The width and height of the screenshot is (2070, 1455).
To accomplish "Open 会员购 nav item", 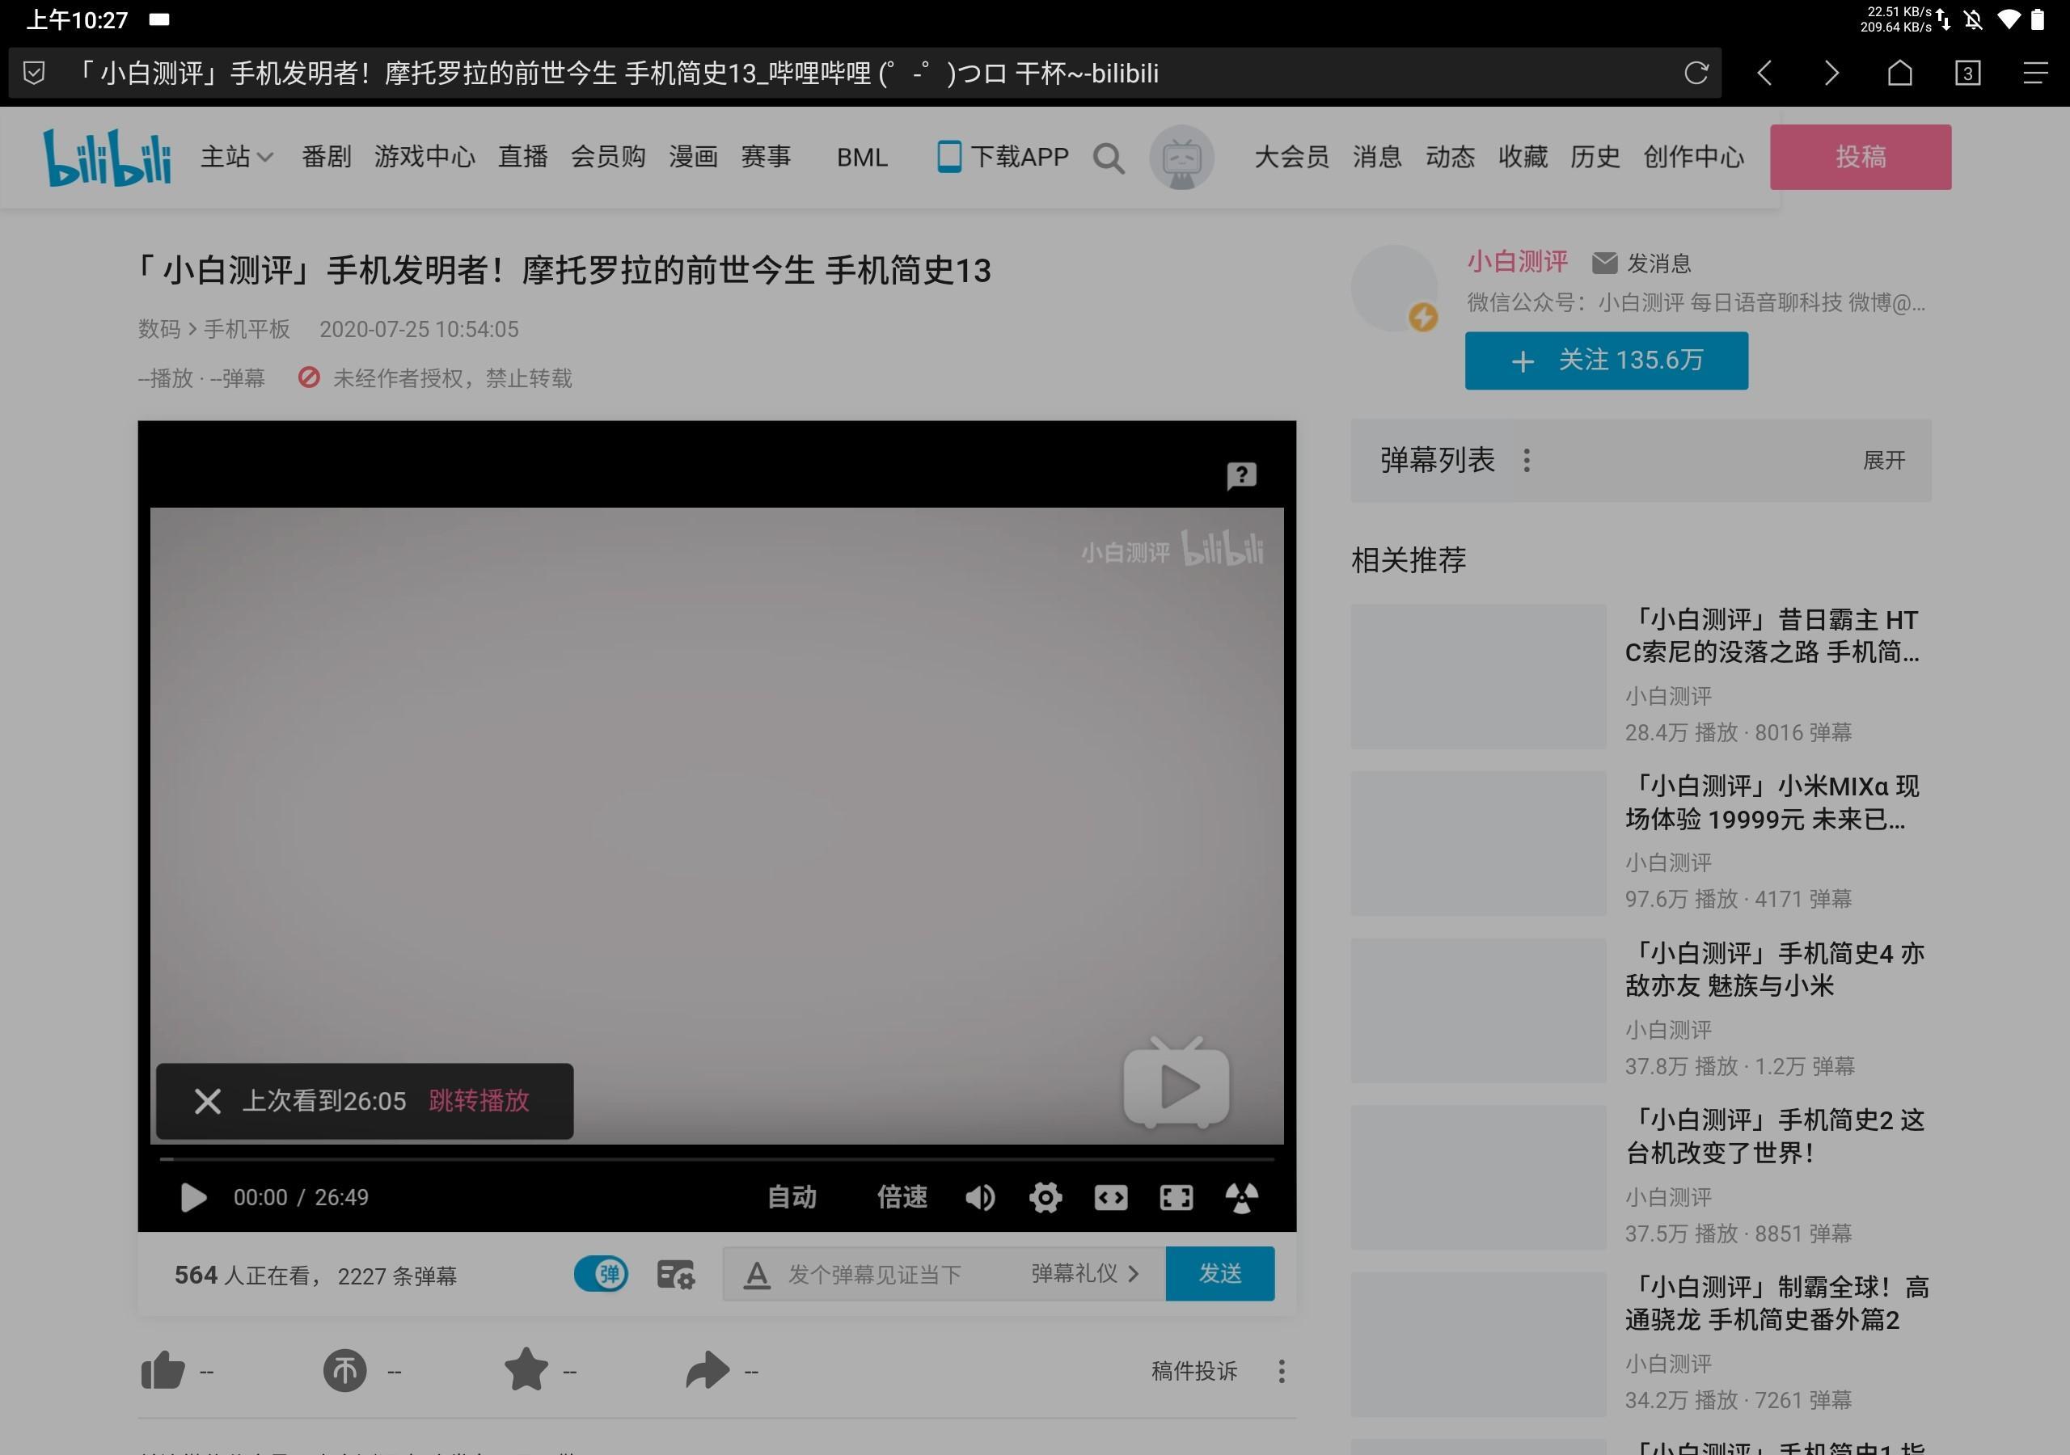I will tap(607, 157).
